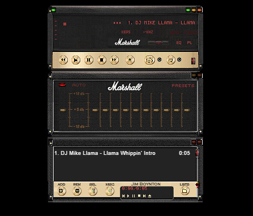This screenshot has height=216, width=253.
Task: Toggle repeat with the loop arrow button
Action: (171, 60)
